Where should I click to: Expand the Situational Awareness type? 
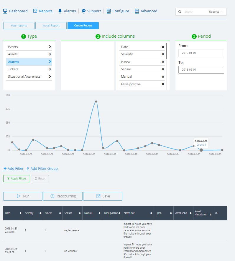click(50, 77)
